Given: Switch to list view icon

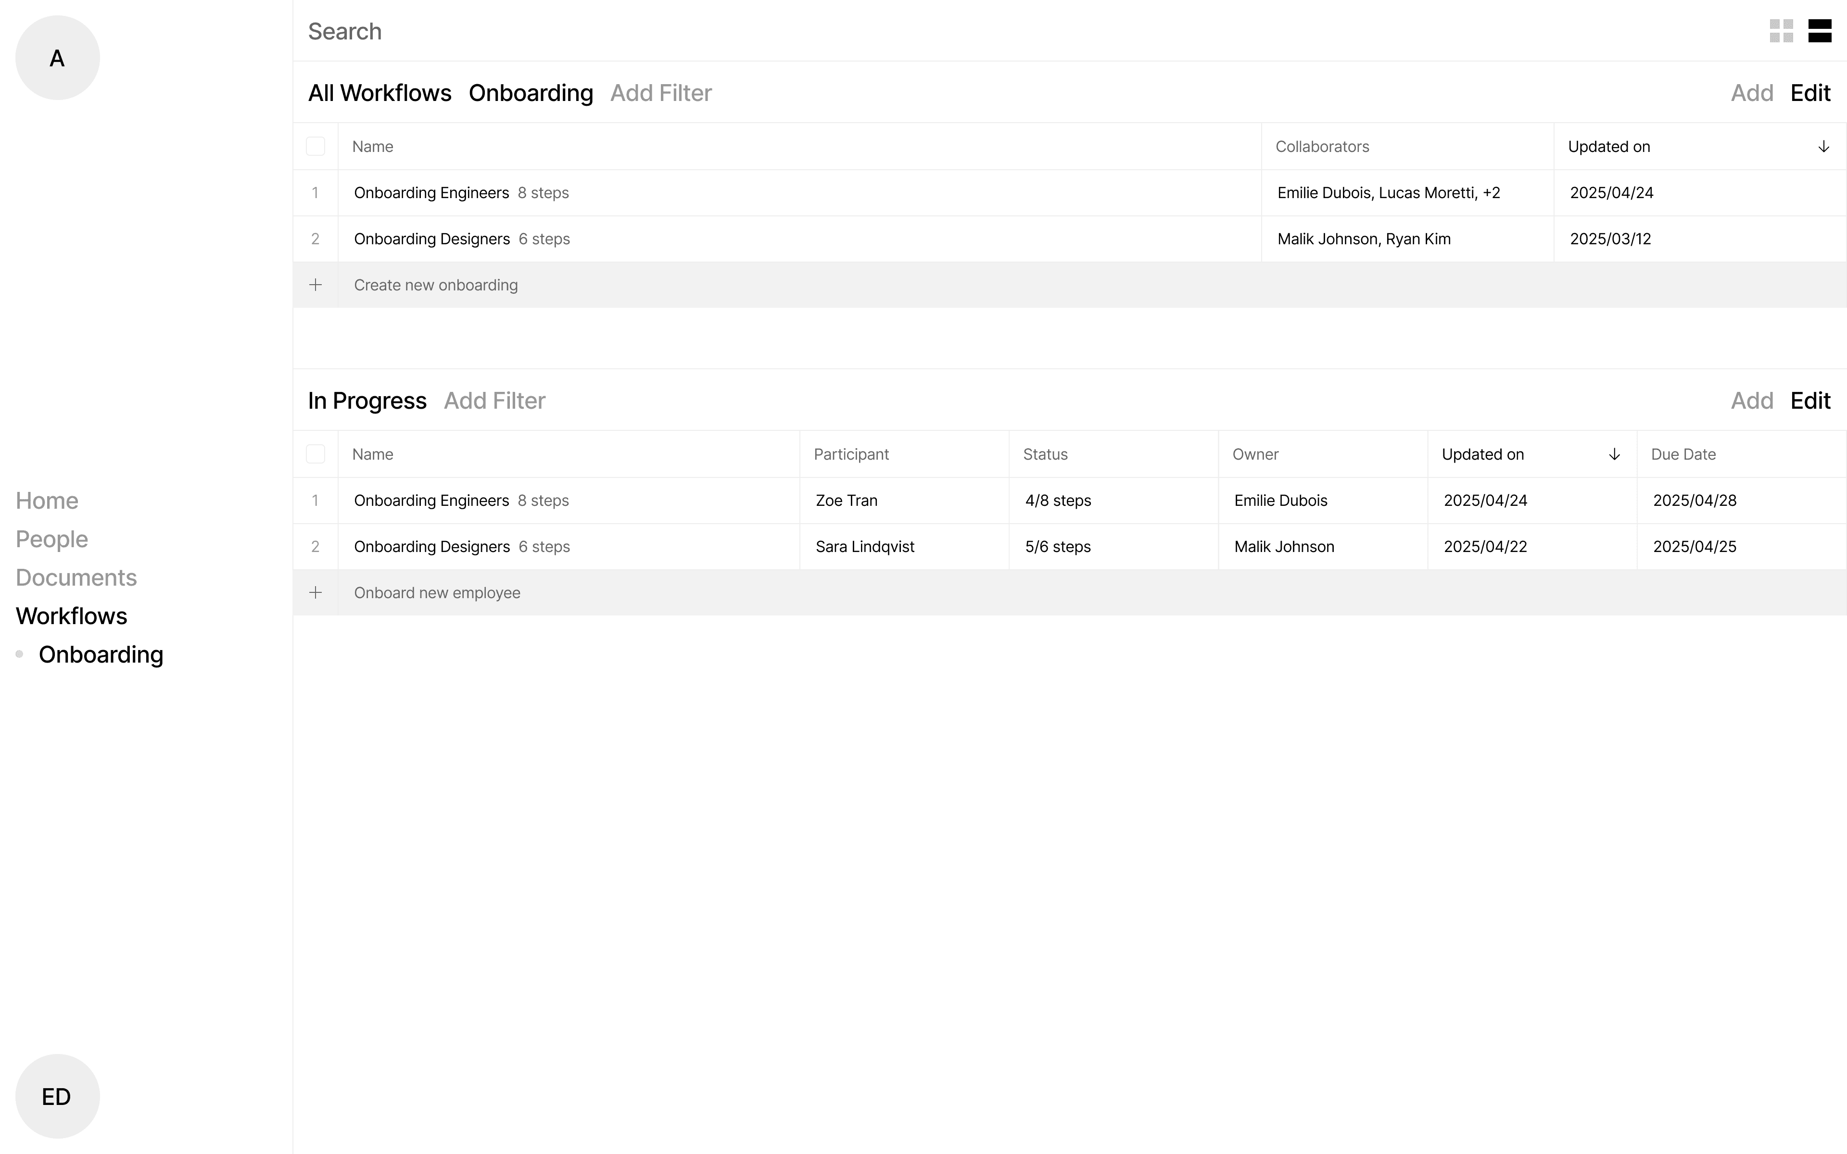Looking at the screenshot, I should [1820, 31].
